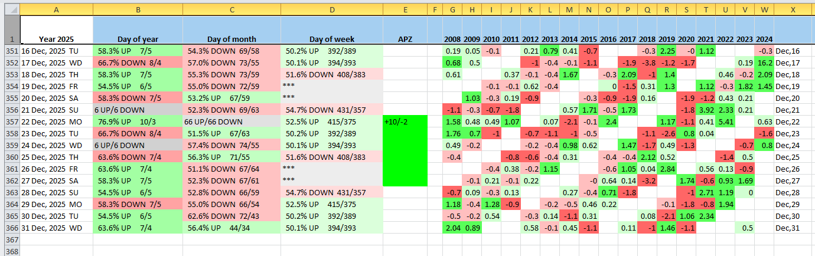Select row 357 header
The width and height of the screenshot is (815, 256).
(12, 122)
